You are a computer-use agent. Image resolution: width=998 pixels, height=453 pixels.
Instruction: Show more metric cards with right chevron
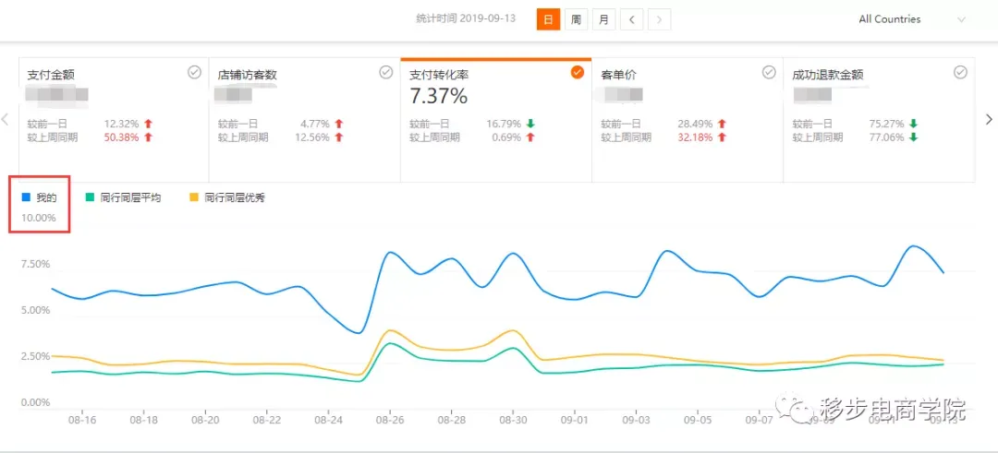(x=989, y=119)
